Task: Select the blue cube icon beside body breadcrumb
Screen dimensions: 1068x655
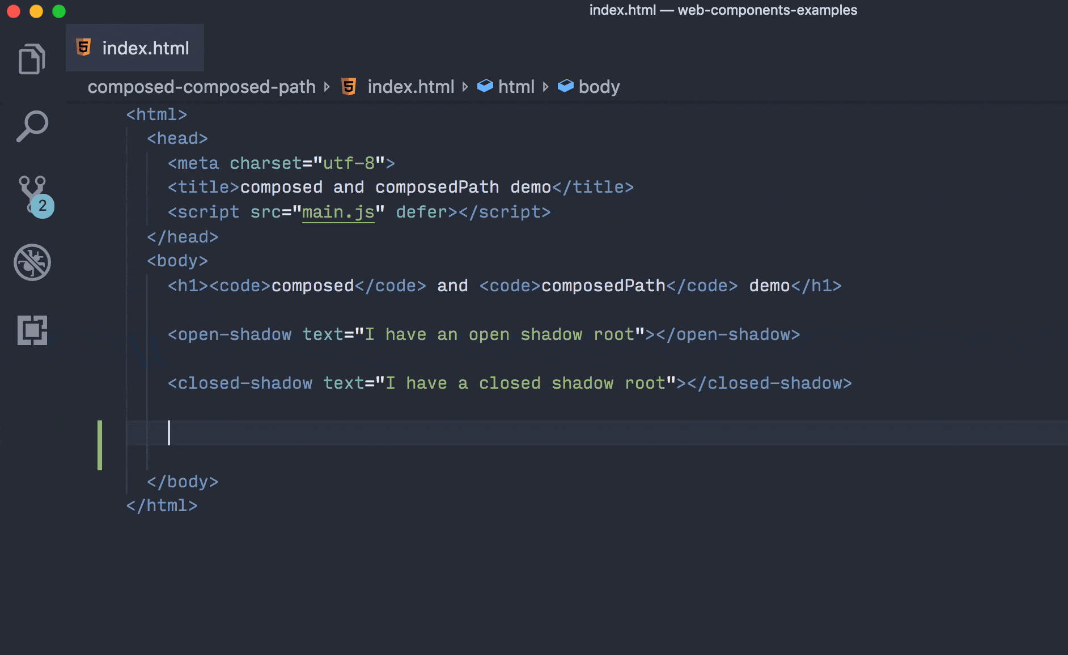Action: 566,86
